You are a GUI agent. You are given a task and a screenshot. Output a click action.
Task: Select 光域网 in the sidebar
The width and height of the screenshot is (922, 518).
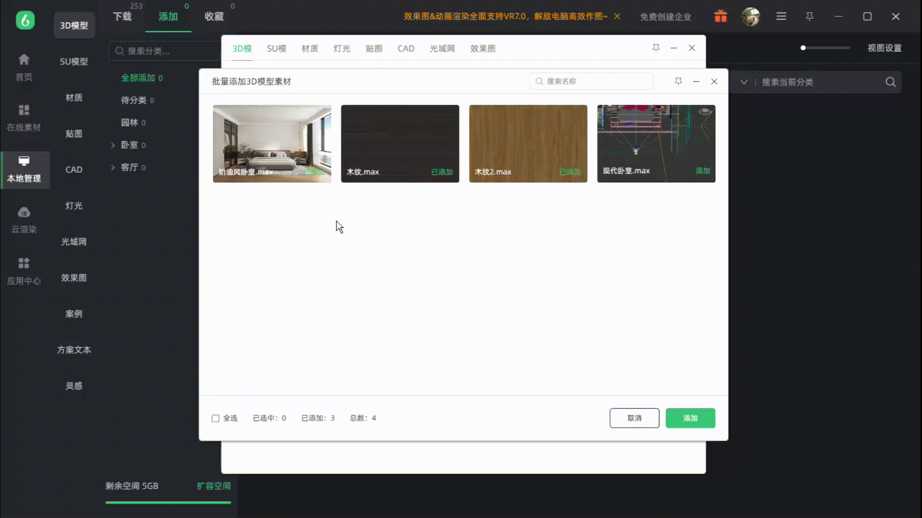click(x=74, y=241)
